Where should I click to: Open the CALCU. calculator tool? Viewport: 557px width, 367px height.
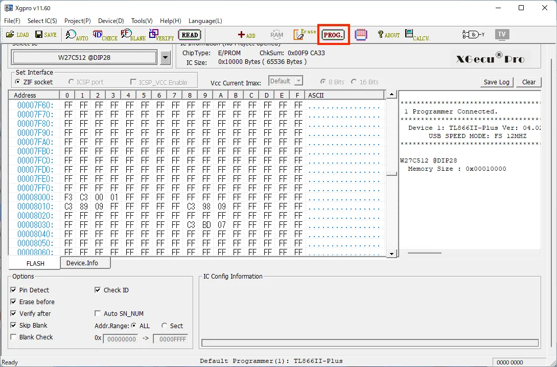click(x=417, y=35)
